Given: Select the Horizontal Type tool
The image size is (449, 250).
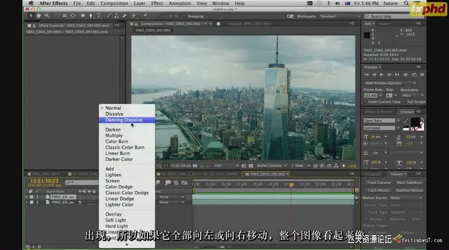Looking at the screenshot, I should click(x=99, y=16).
